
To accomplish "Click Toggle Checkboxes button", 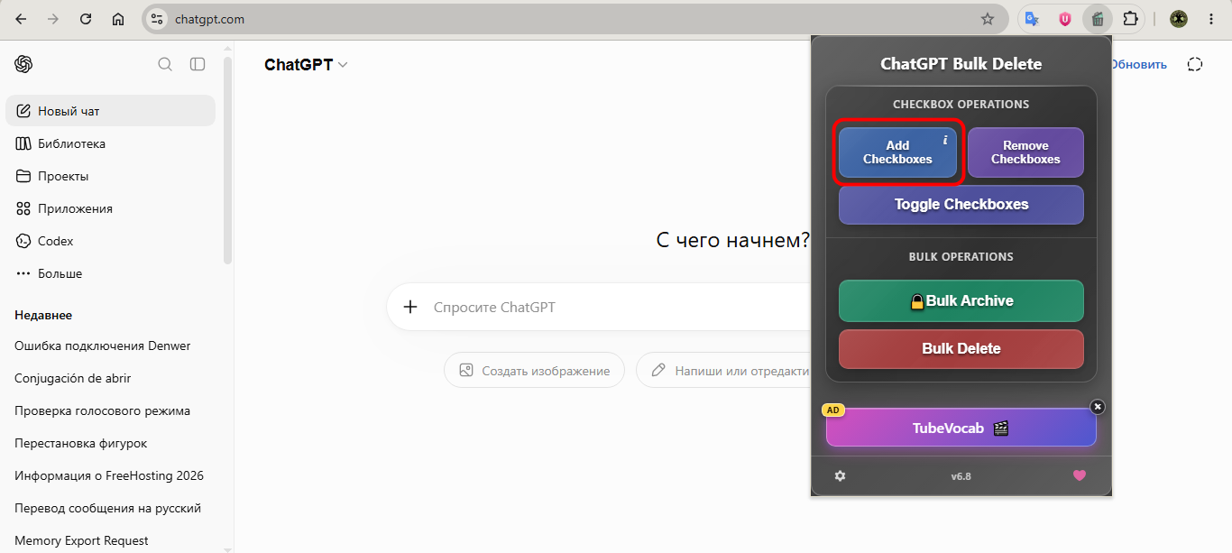I will coord(961,205).
